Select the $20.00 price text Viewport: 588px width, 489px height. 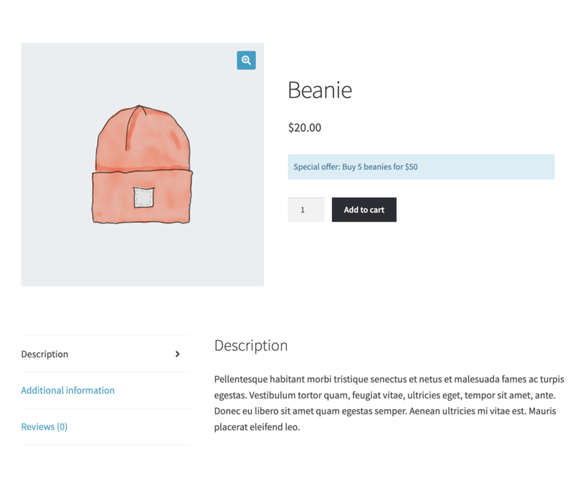click(304, 127)
